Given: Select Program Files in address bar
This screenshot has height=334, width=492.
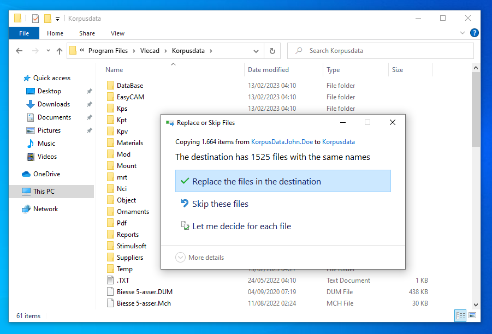Looking at the screenshot, I should coord(108,51).
